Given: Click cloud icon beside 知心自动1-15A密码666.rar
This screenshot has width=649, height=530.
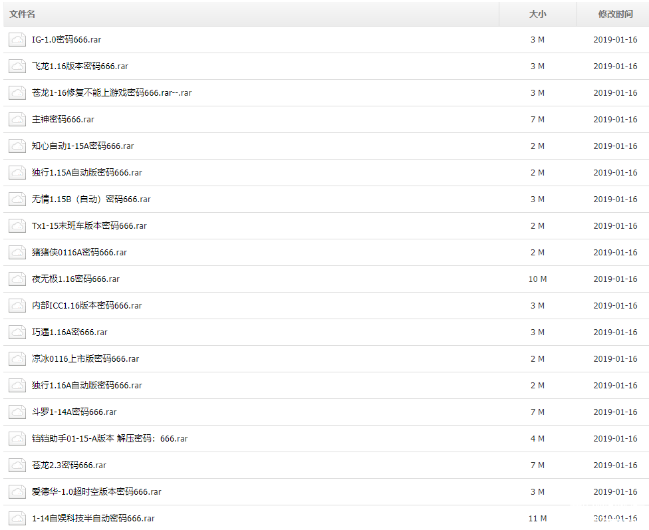Looking at the screenshot, I should pyautogui.click(x=17, y=146).
